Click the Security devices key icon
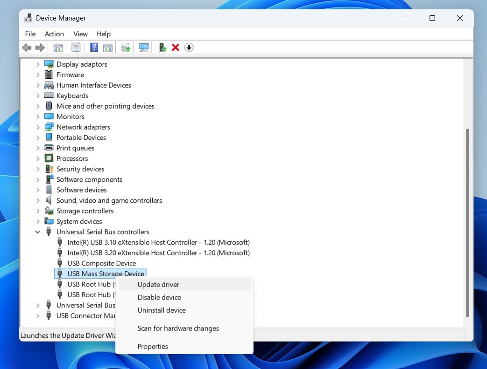The height and width of the screenshot is (369, 487). [x=49, y=169]
